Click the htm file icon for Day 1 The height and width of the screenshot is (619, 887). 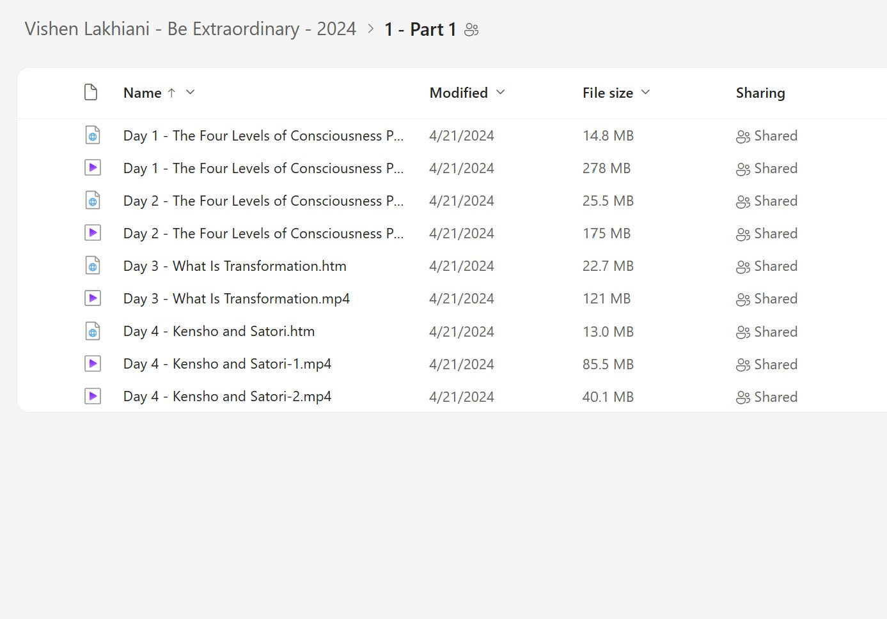93,135
